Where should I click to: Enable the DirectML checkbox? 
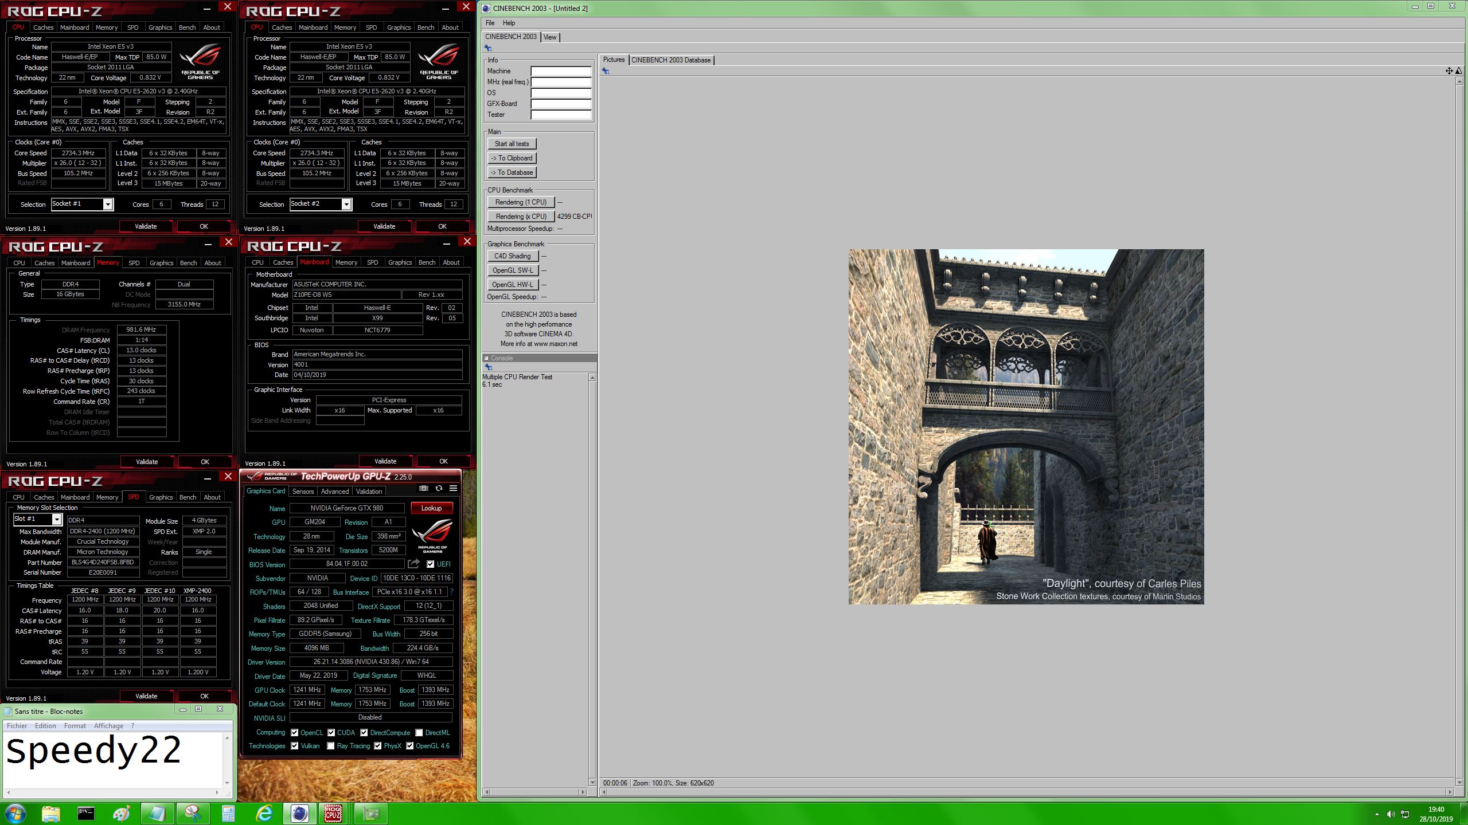pos(419,732)
